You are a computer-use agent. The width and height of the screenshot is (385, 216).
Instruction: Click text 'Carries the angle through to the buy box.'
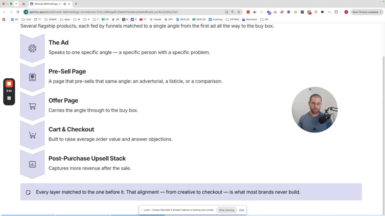(x=94, y=110)
